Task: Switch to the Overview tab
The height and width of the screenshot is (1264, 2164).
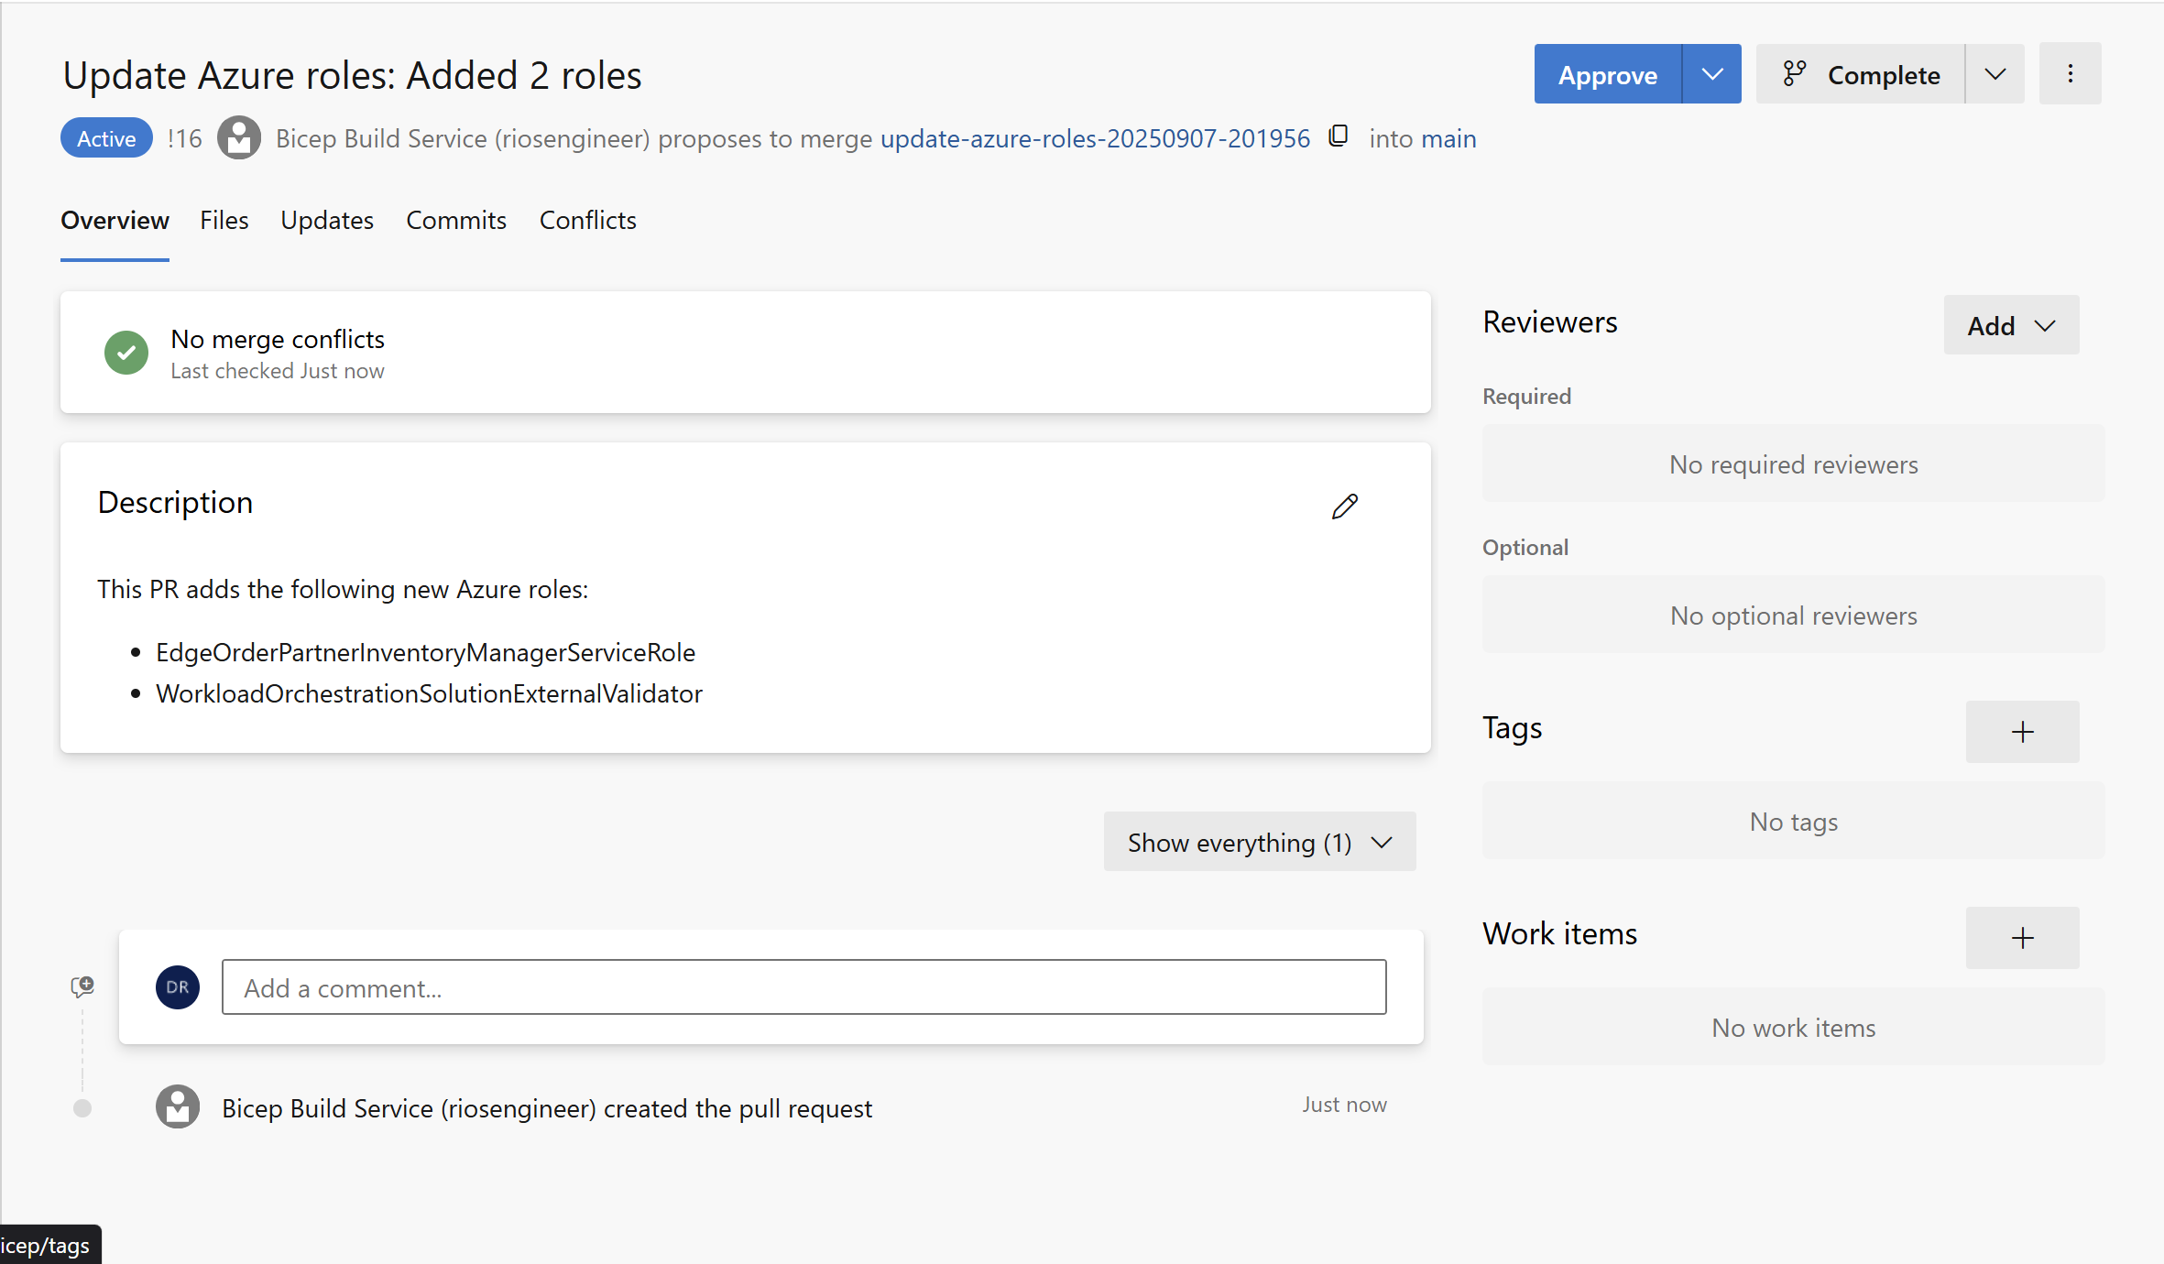Action: [115, 221]
